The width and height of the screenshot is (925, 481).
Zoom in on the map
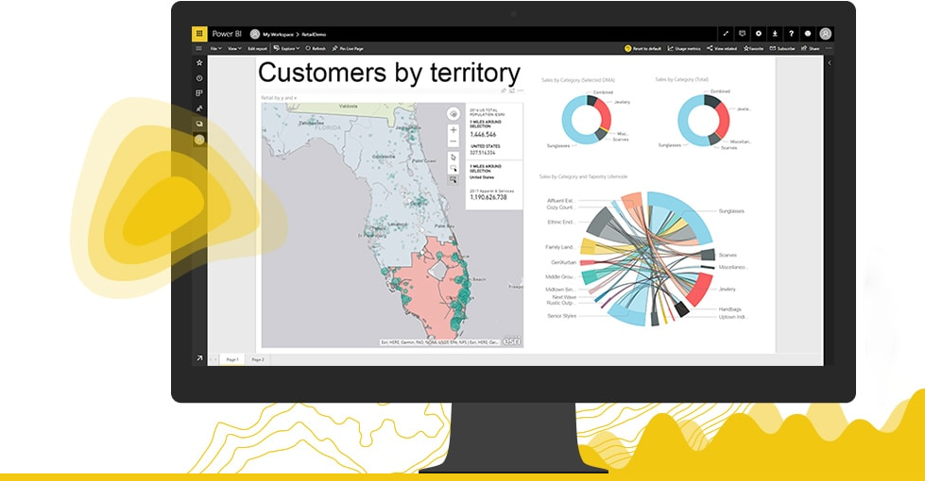454,130
